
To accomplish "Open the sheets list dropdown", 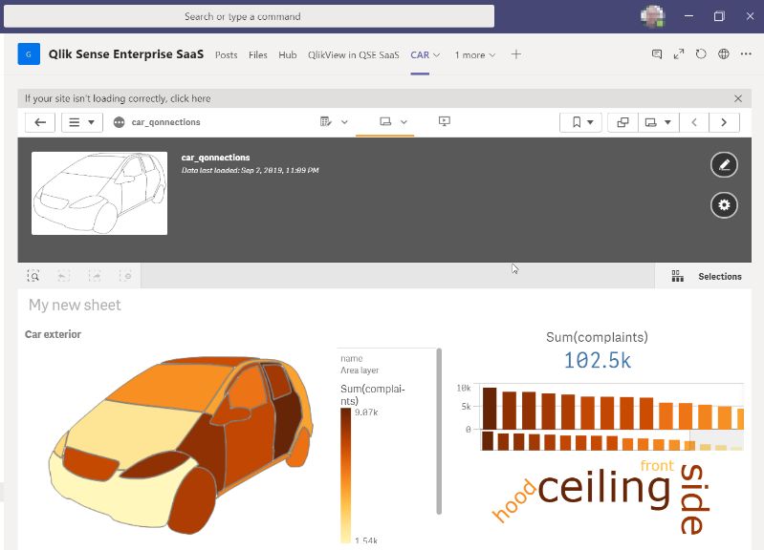I will (658, 122).
